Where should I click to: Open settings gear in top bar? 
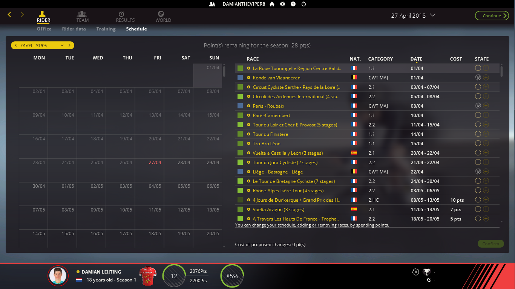point(282,4)
